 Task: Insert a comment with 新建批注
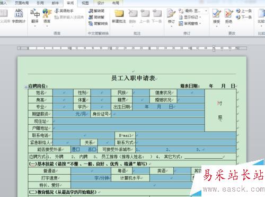point(119,16)
